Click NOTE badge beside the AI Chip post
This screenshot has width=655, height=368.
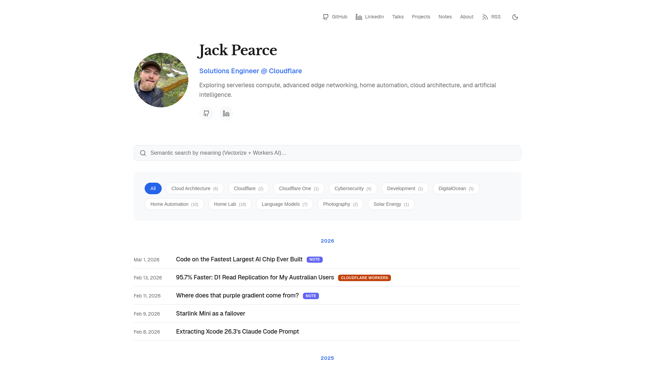coord(315,260)
